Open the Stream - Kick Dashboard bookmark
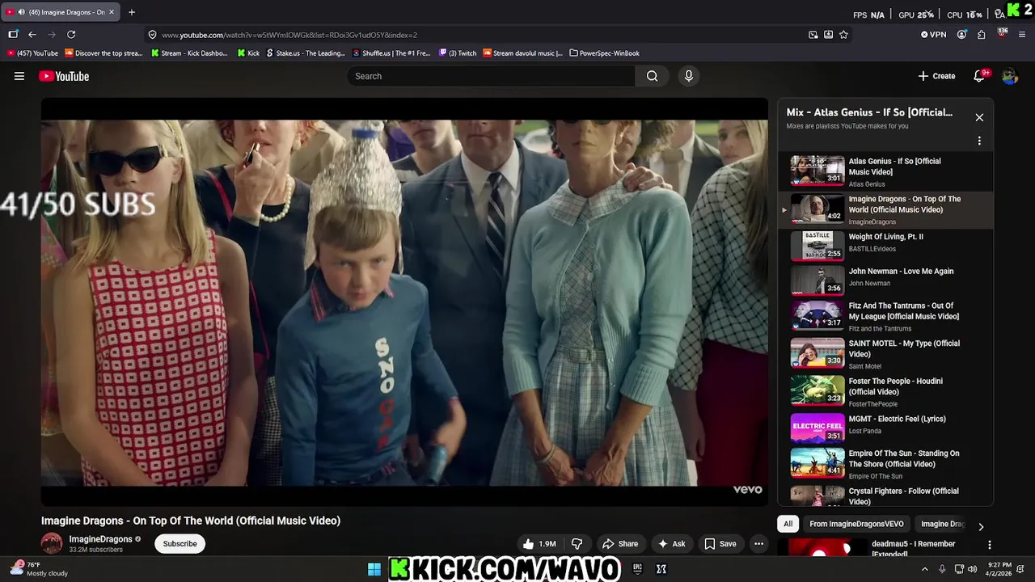 189,53
